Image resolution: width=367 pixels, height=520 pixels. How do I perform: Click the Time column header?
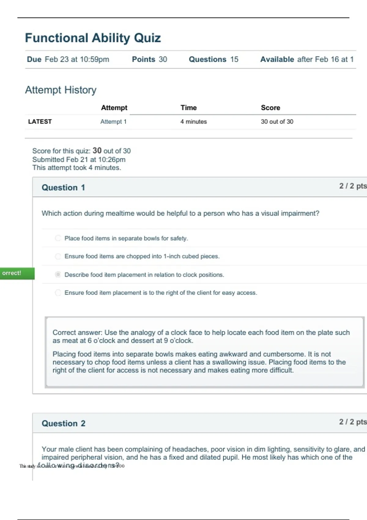click(x=189, y=108)
